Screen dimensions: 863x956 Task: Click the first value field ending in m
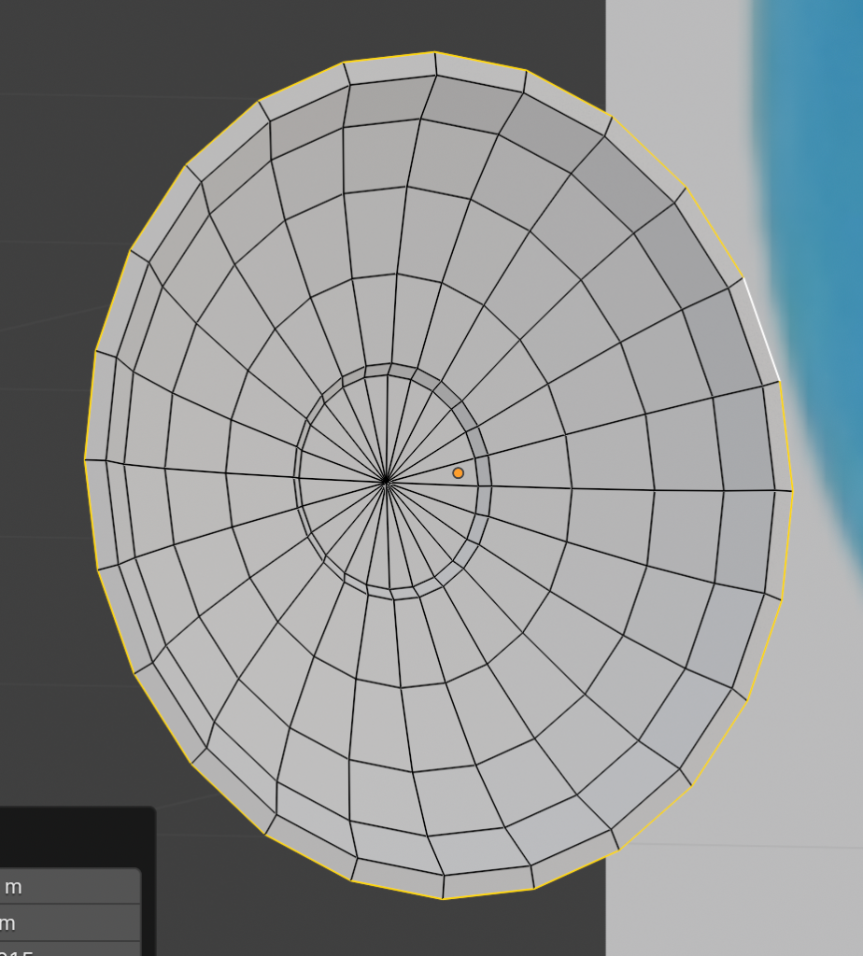(70, 886)
